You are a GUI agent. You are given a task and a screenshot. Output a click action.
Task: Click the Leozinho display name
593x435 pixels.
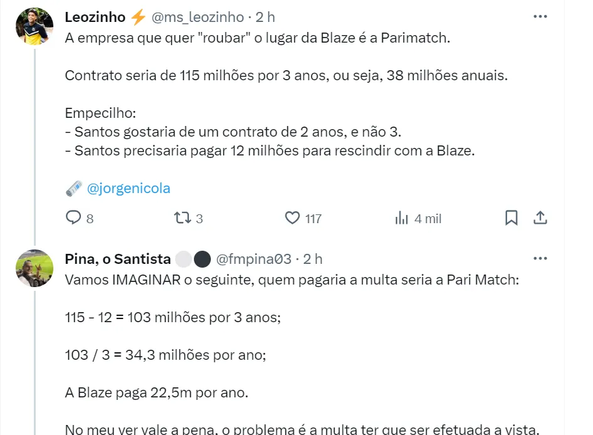[x=95, y=17]
